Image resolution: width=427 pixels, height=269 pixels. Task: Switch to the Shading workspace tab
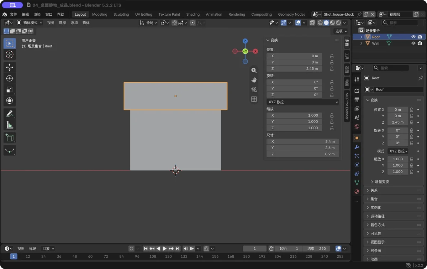(193, 15)
